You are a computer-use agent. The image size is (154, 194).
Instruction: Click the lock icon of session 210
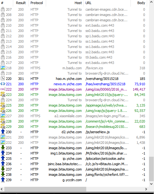[3, 25]
